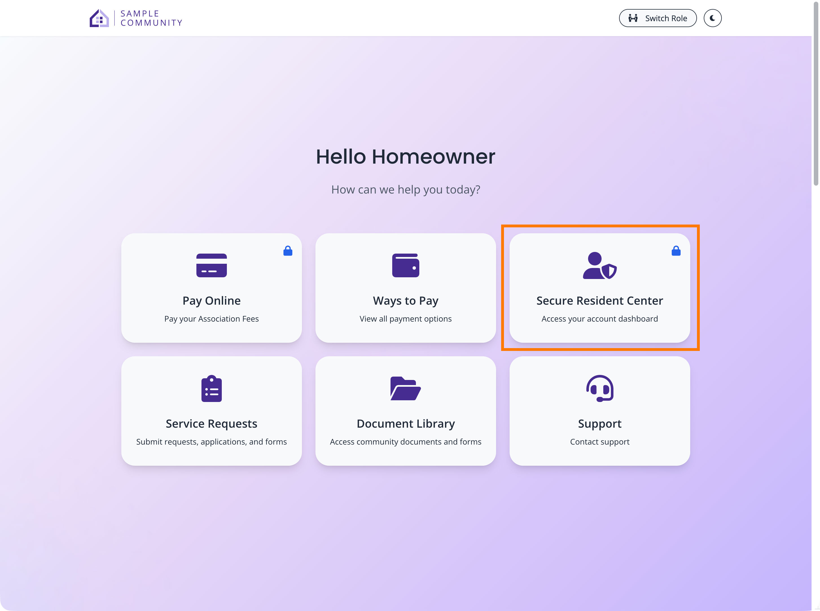Image resolution: width=820 pixels, height=611 pixels.
Task: Click 'How can we help you today?' text
Action: pos(406,190)
